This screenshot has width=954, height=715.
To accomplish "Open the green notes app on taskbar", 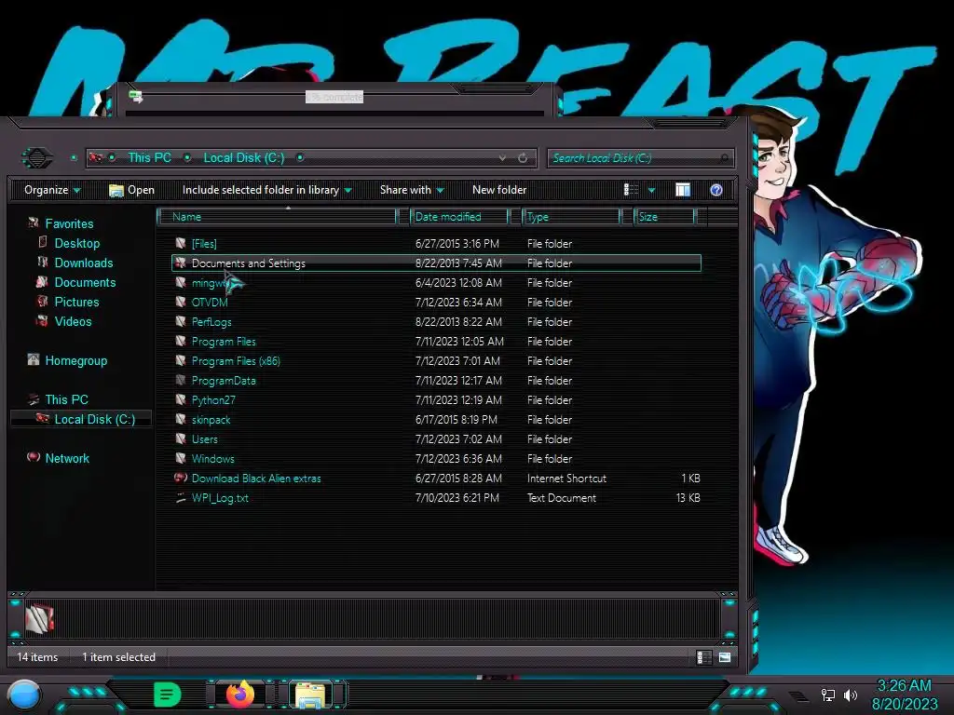I will (x=167, y=695).
